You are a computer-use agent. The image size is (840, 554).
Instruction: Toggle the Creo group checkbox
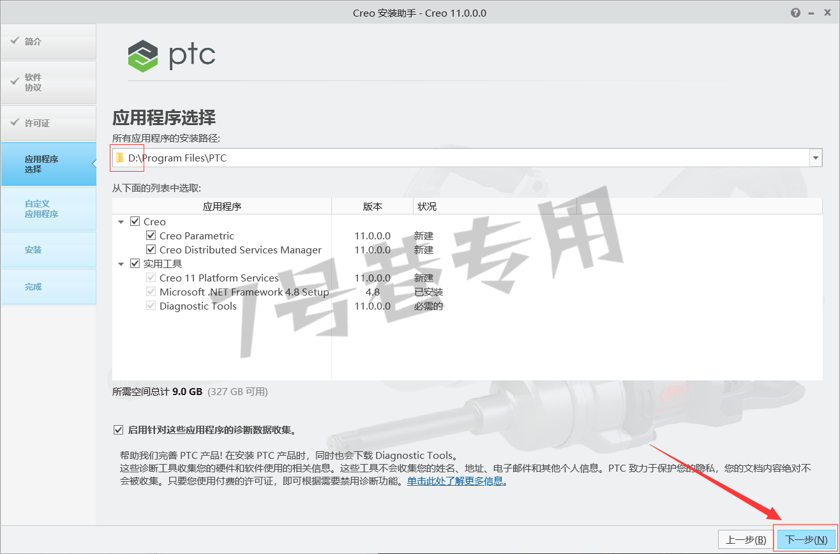(x=135, y=221)
